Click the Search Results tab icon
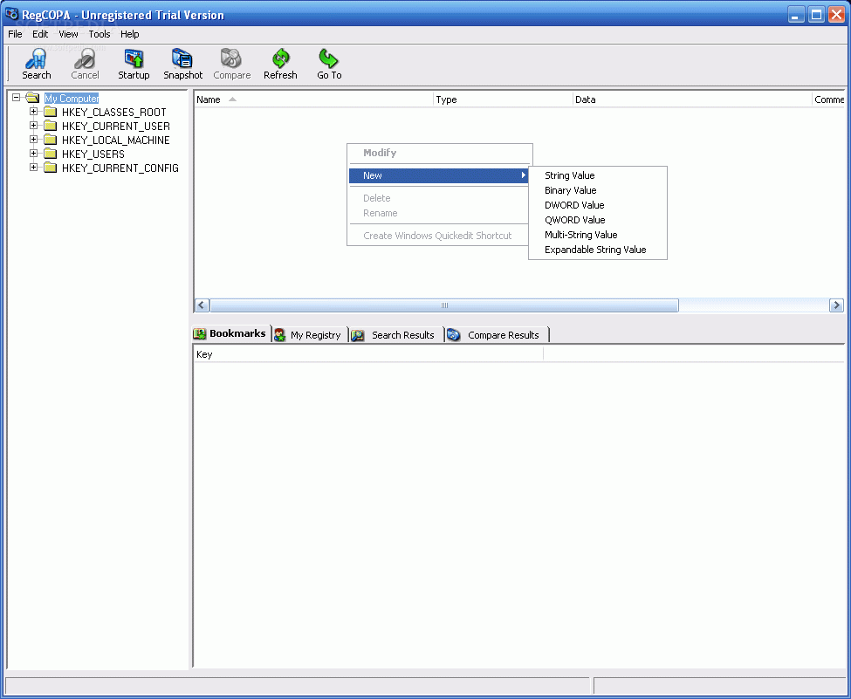 tap(358, 335)
